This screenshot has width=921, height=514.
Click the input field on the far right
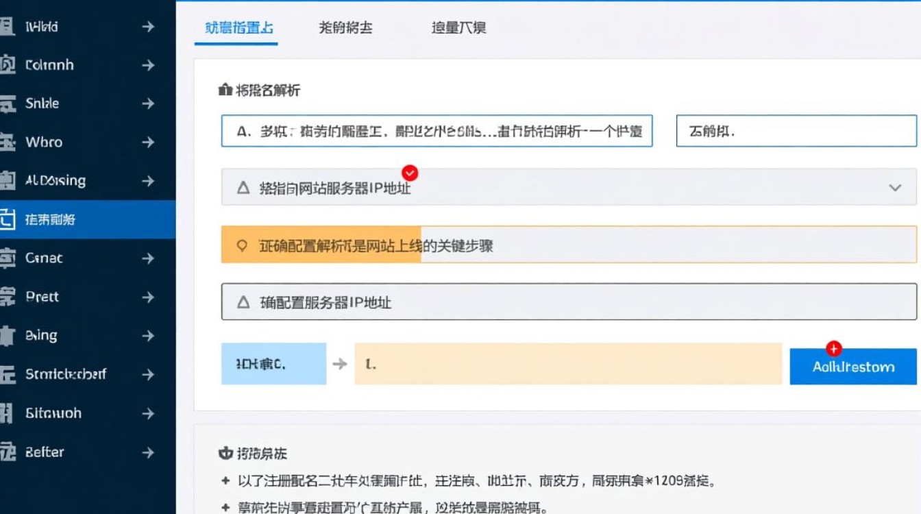pyautogui.click(x=795, y=131)
